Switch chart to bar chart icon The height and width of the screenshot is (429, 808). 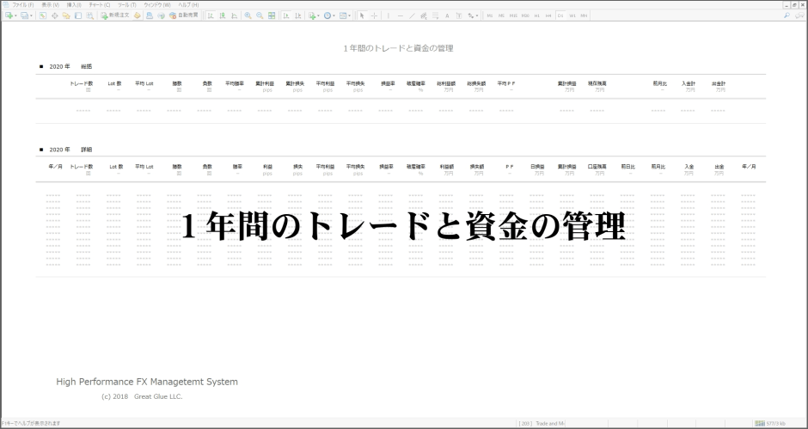210,15
